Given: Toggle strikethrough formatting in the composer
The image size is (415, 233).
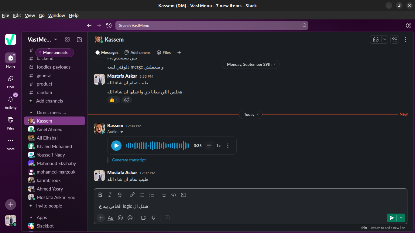Looking at the screenshot, I should pyautogui.click(x=120, y=195).
